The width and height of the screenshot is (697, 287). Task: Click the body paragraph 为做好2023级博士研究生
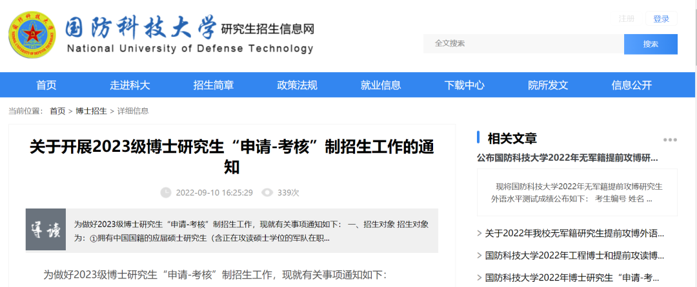(x=215, y=275)
